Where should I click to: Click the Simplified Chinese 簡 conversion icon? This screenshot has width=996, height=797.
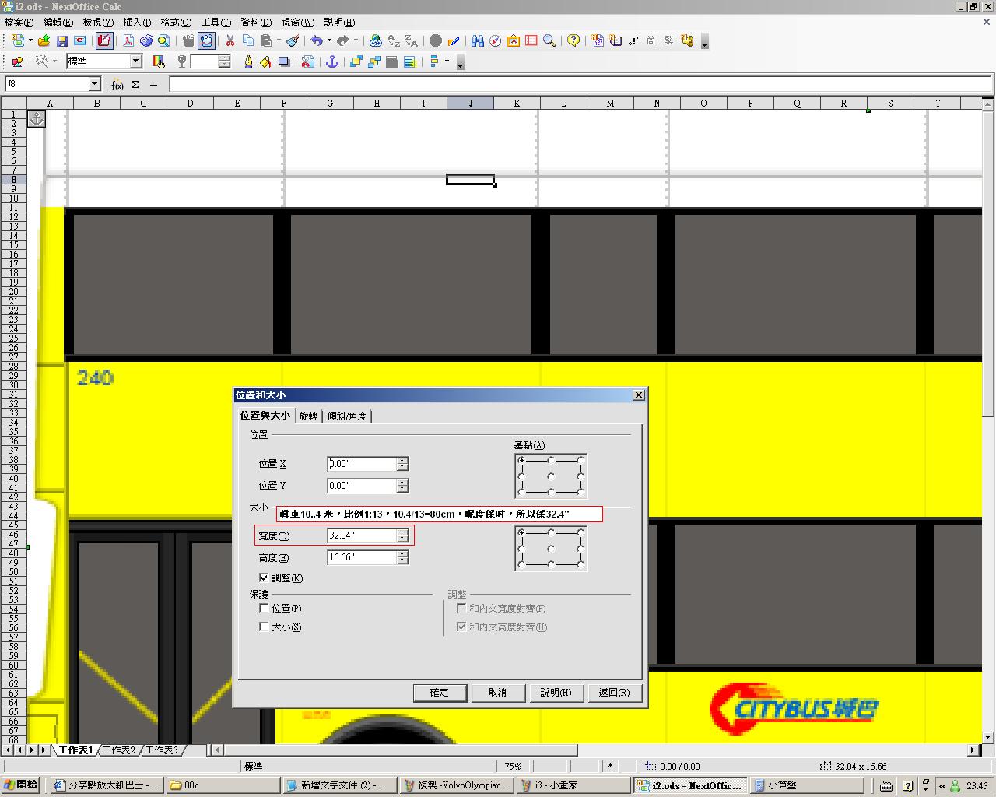point(651,40)
